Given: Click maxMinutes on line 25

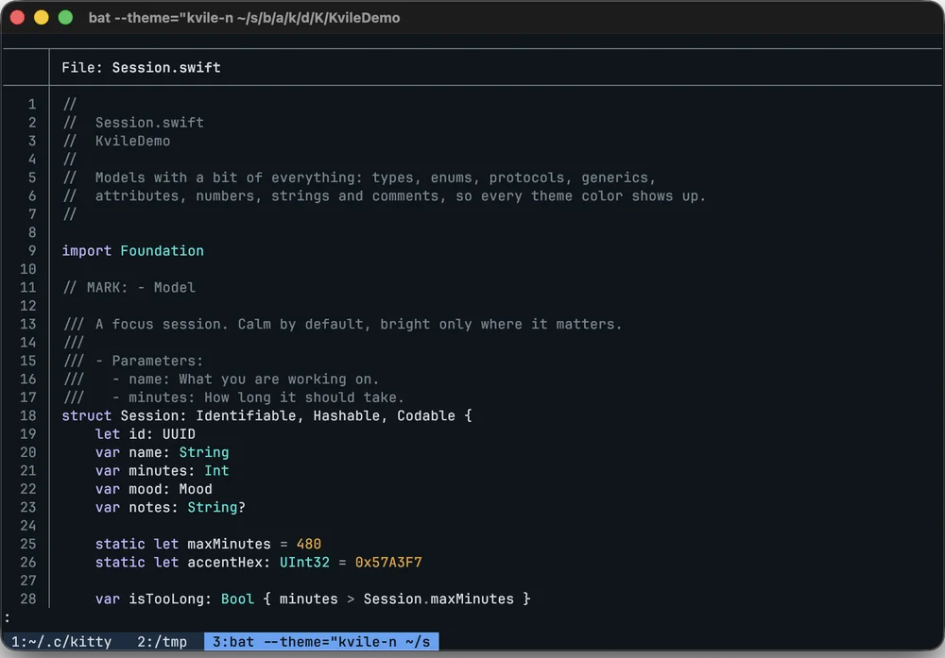Looking at the screenshot, I should pos(229,544).
